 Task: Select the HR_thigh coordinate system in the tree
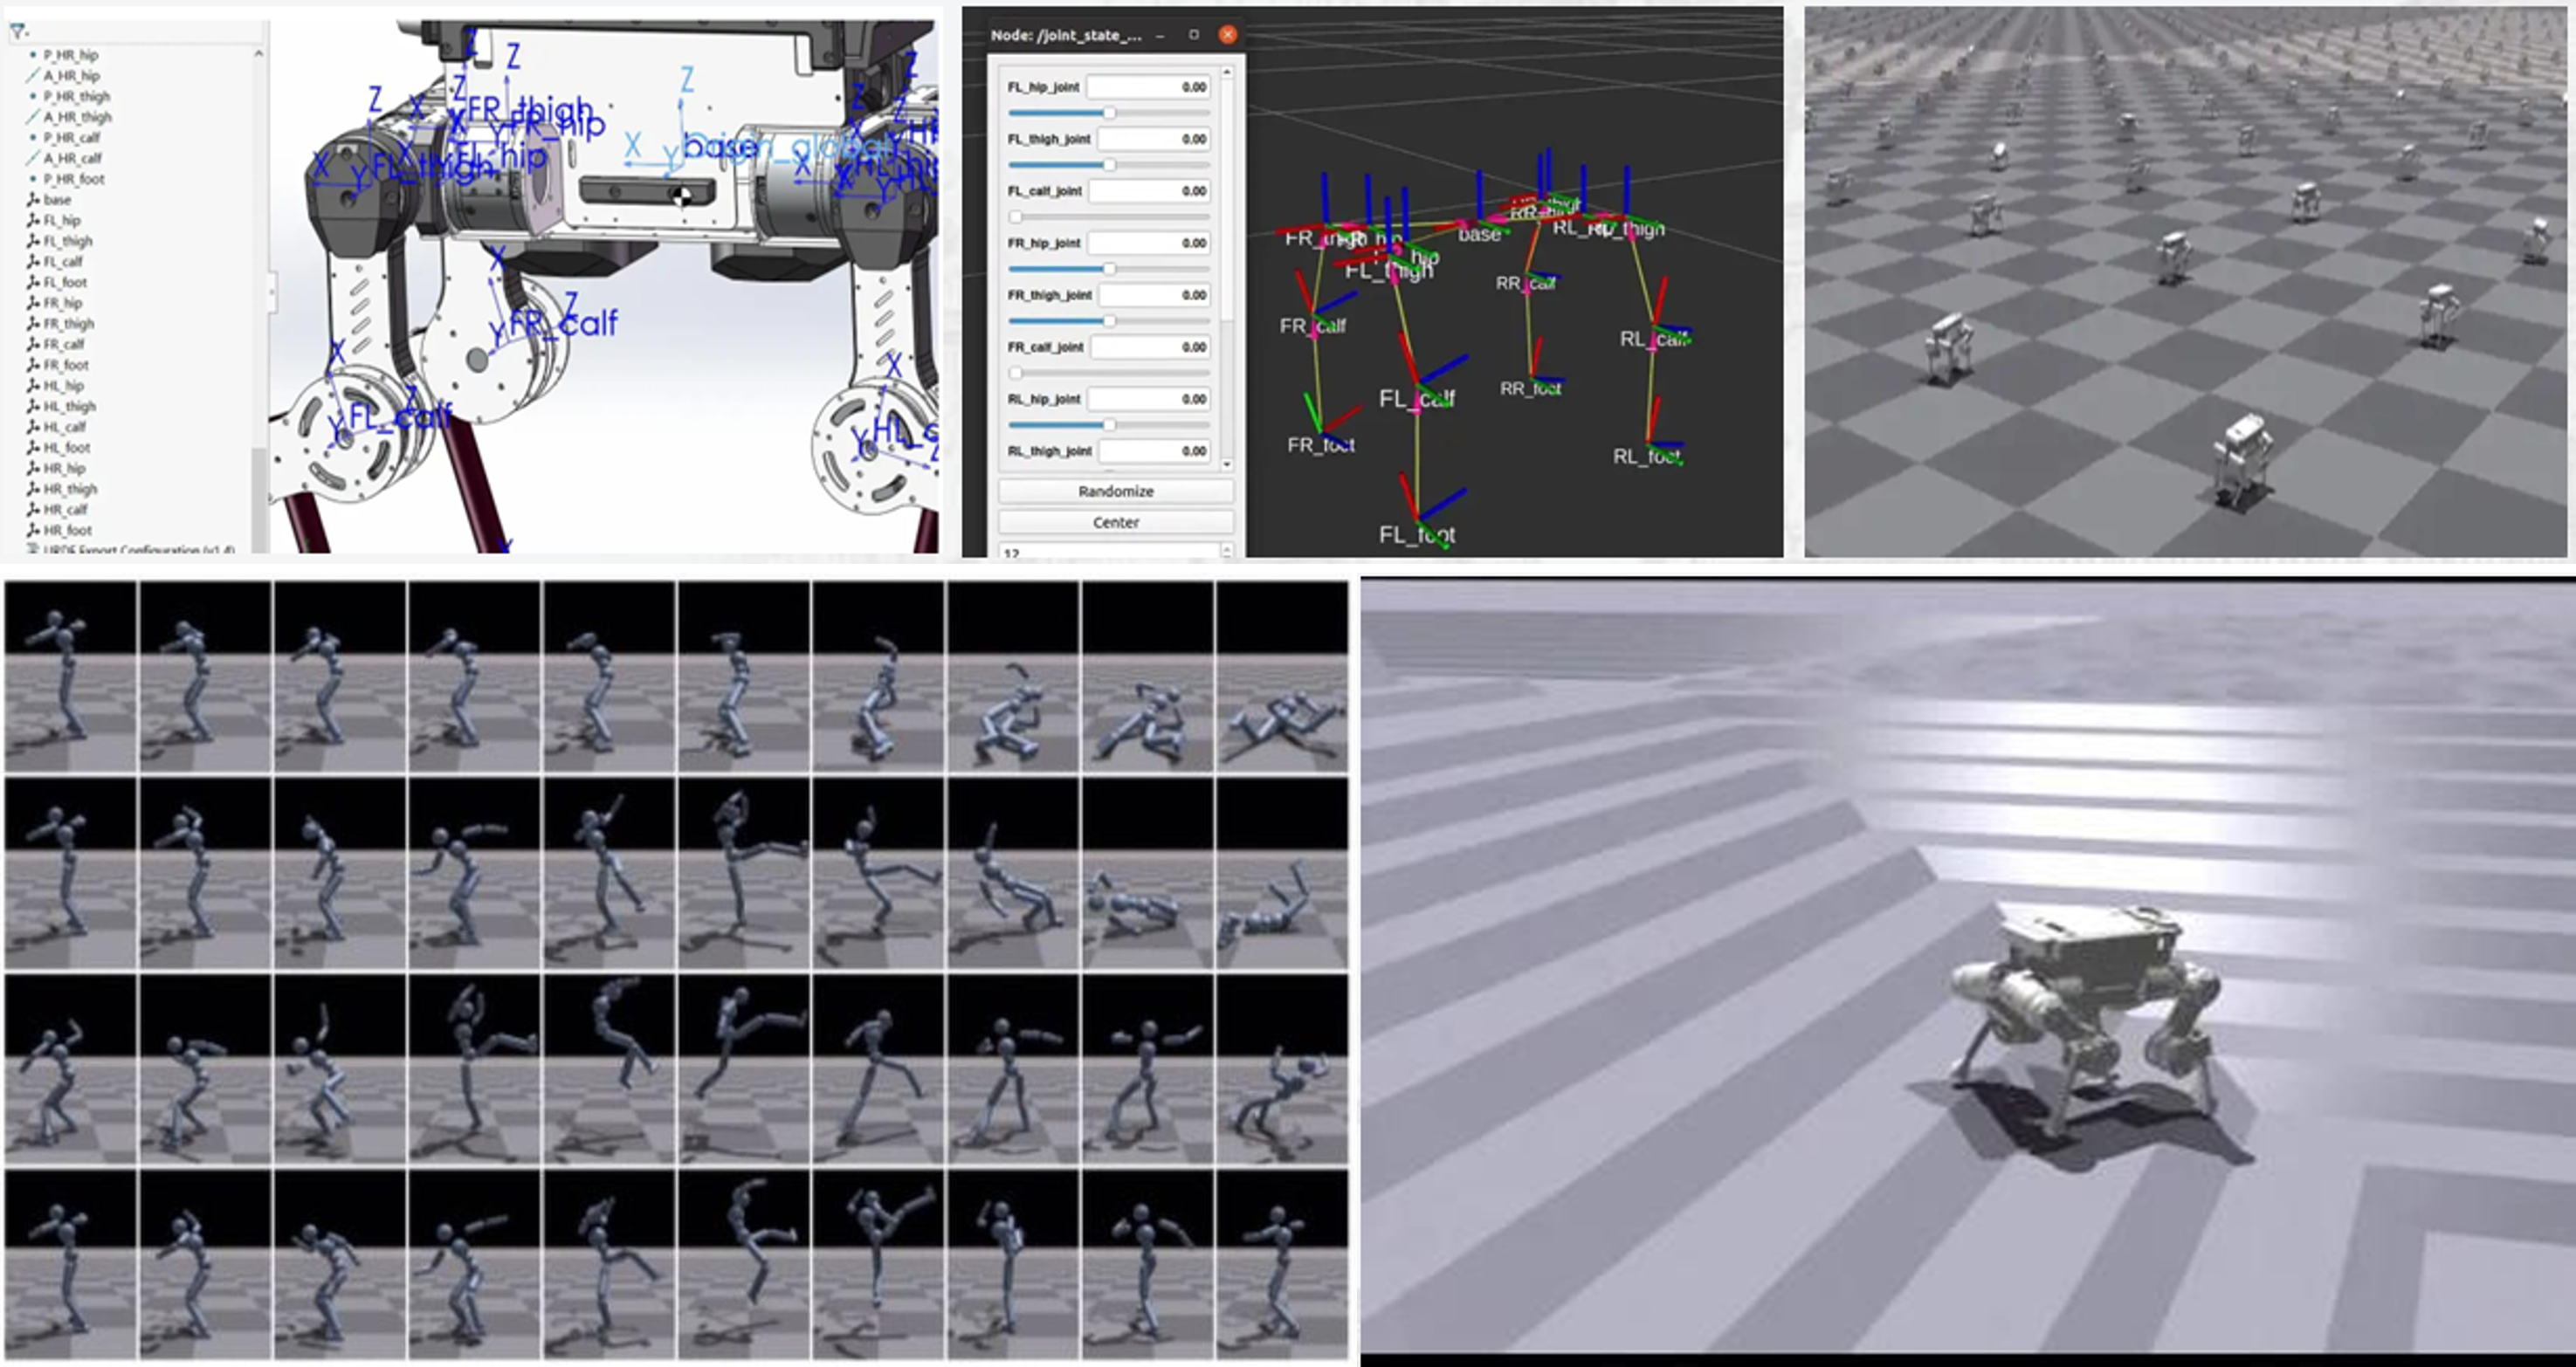(x=62, y=489)
